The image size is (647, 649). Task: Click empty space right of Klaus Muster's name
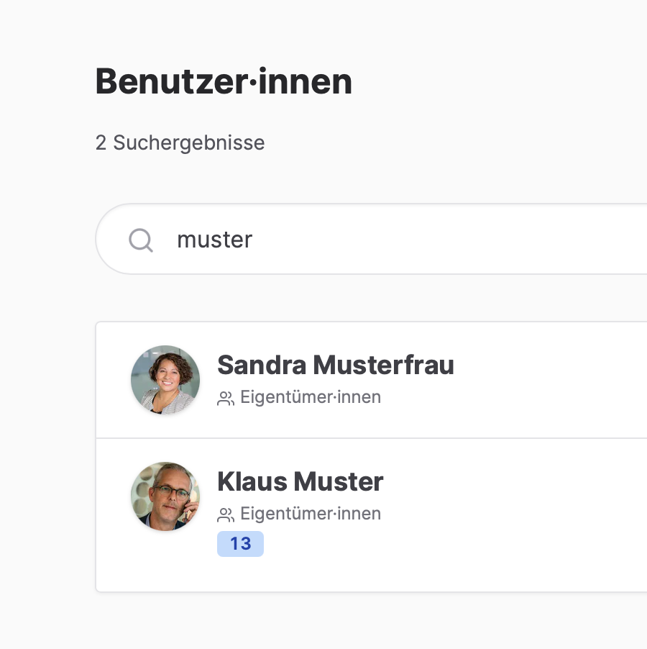tap(518, 482)
